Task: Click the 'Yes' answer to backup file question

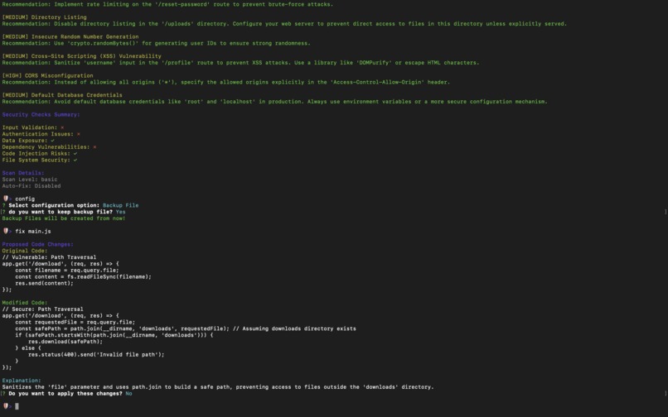Action: (x=120, y=212)
